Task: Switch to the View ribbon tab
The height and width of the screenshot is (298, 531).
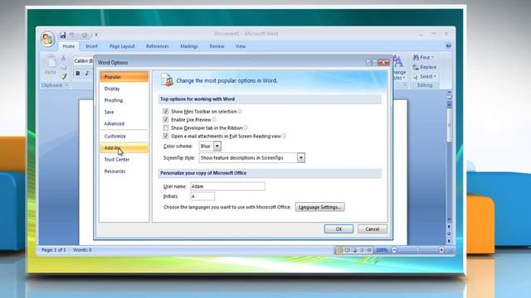Action: pos(241,46)
